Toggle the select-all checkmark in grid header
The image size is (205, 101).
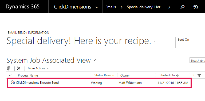tap(10, 75)
